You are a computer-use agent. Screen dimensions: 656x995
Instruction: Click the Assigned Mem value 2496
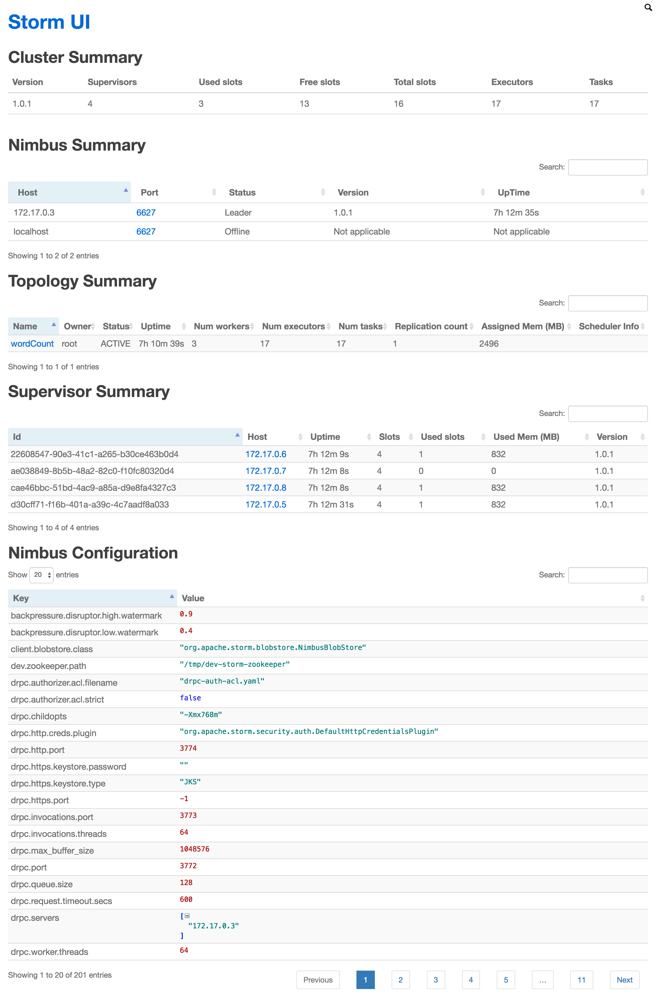click(489, 344)
